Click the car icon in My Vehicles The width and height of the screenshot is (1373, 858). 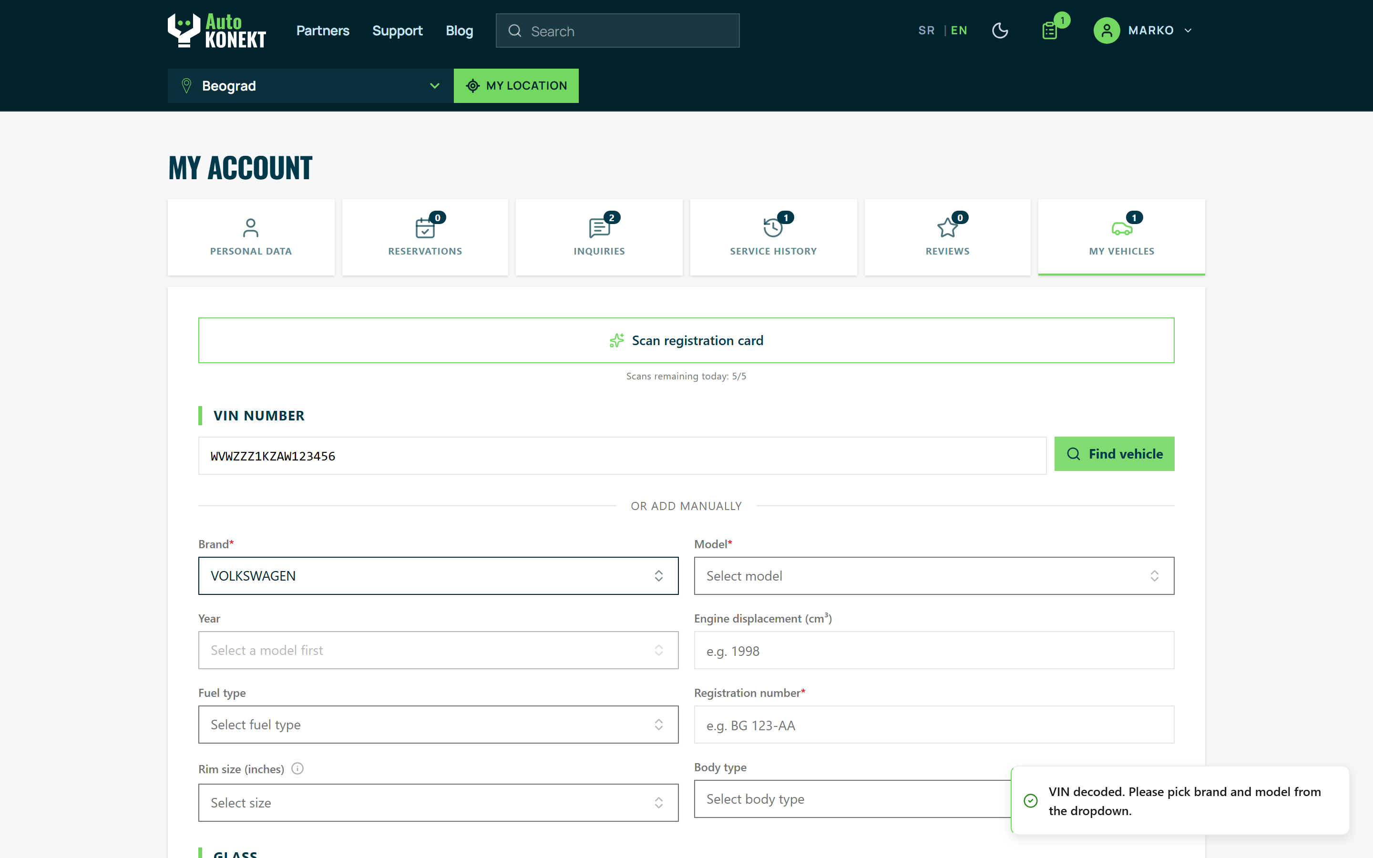(x=1122, y=229)
